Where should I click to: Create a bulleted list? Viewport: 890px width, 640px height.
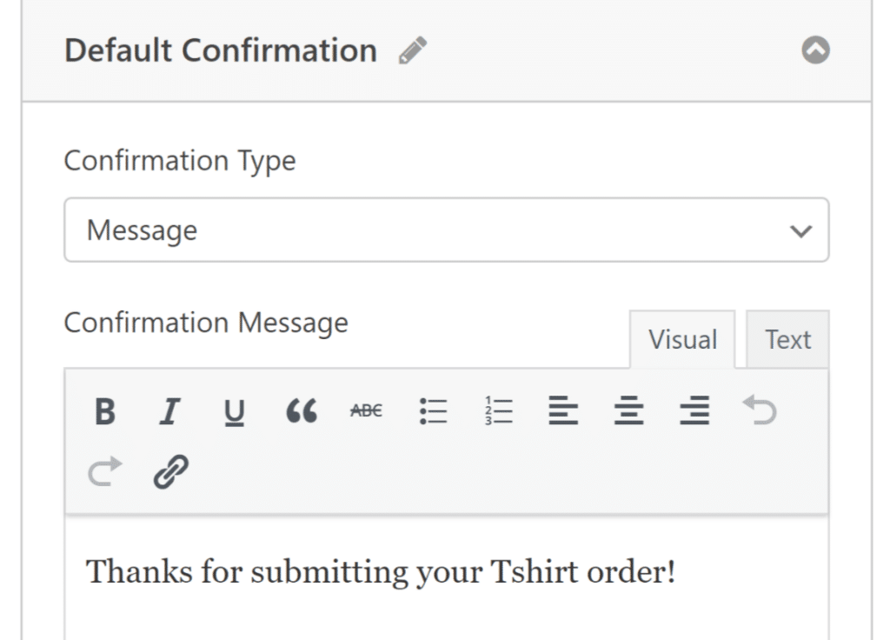coord(432,411)
